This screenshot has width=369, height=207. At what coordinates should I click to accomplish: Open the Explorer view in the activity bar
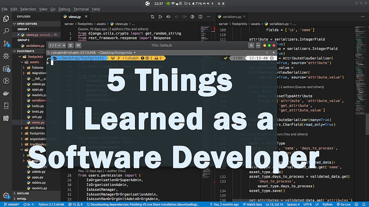click(x=6, y=19)
